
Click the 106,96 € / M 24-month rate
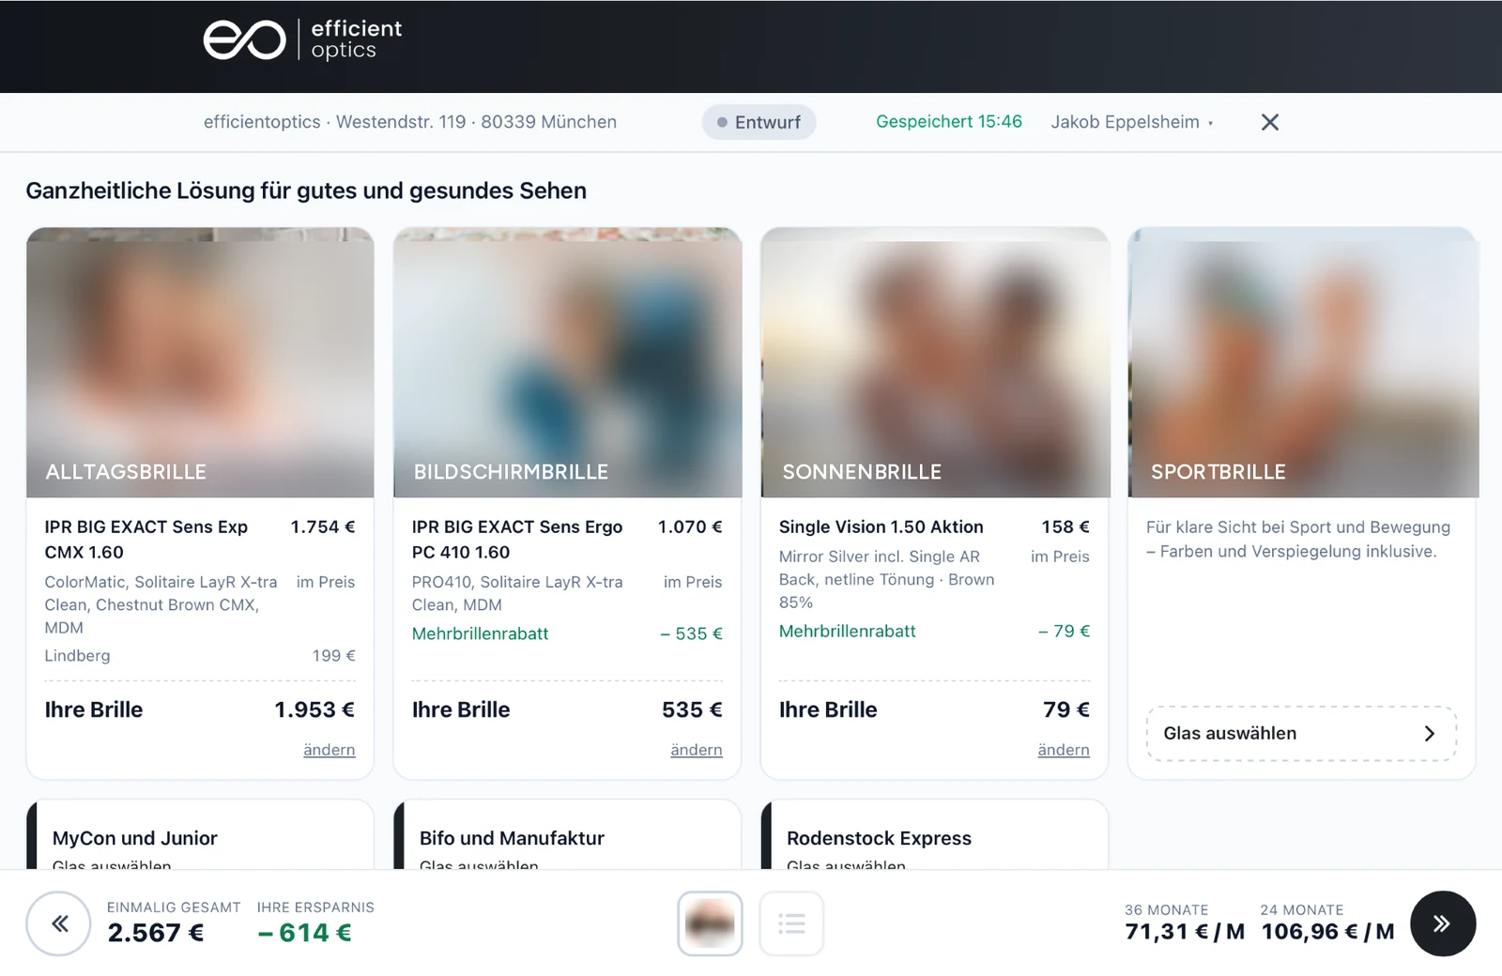click(1327, 932)
